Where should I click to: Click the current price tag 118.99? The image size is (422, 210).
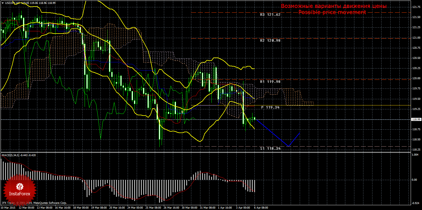[416, 120]
